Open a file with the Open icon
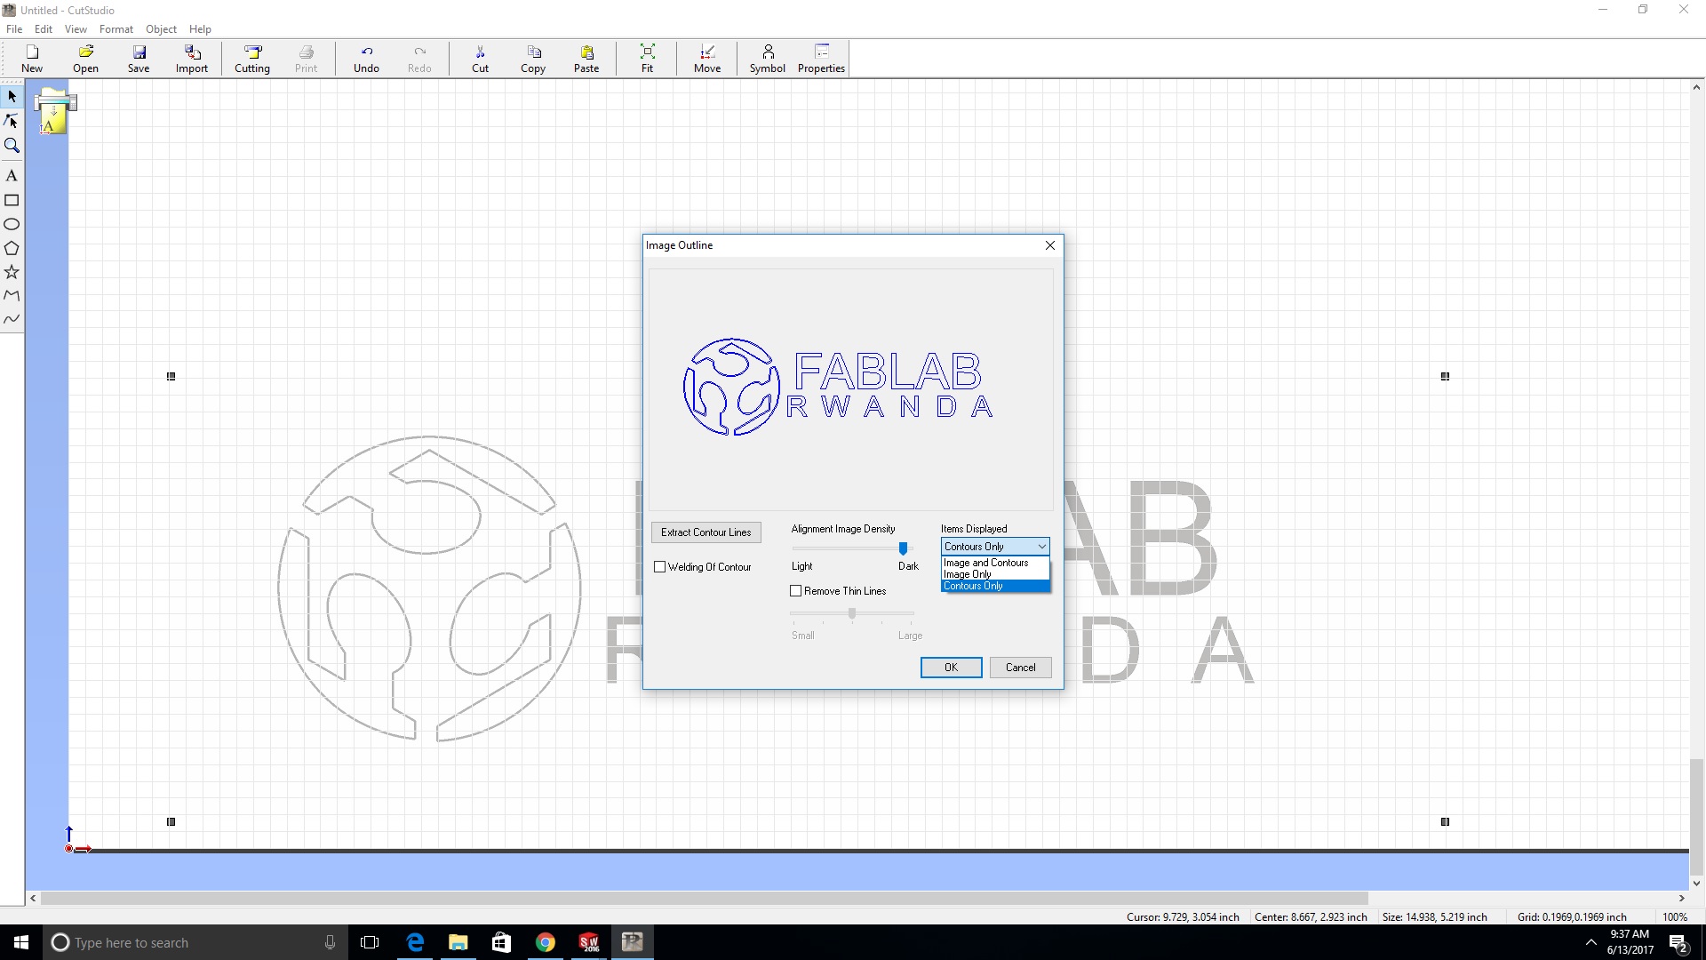Image resolution: width=1706 pixels, height=960 pixels. [x=85, y=59]
